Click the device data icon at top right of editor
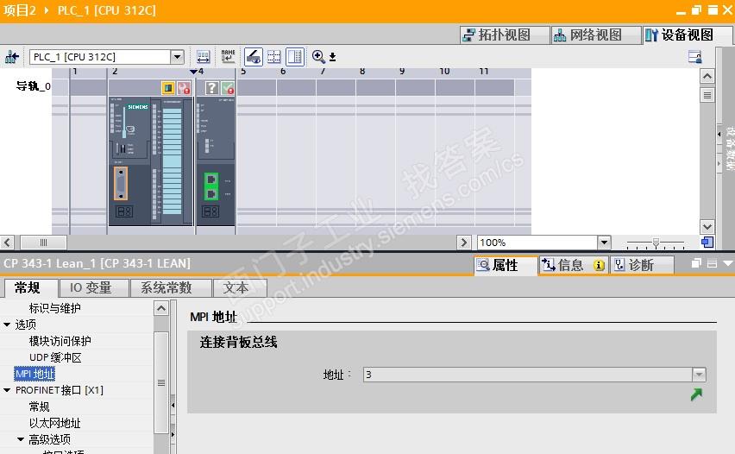This screenshot has width=735, height=454. [x=694, y=57]
